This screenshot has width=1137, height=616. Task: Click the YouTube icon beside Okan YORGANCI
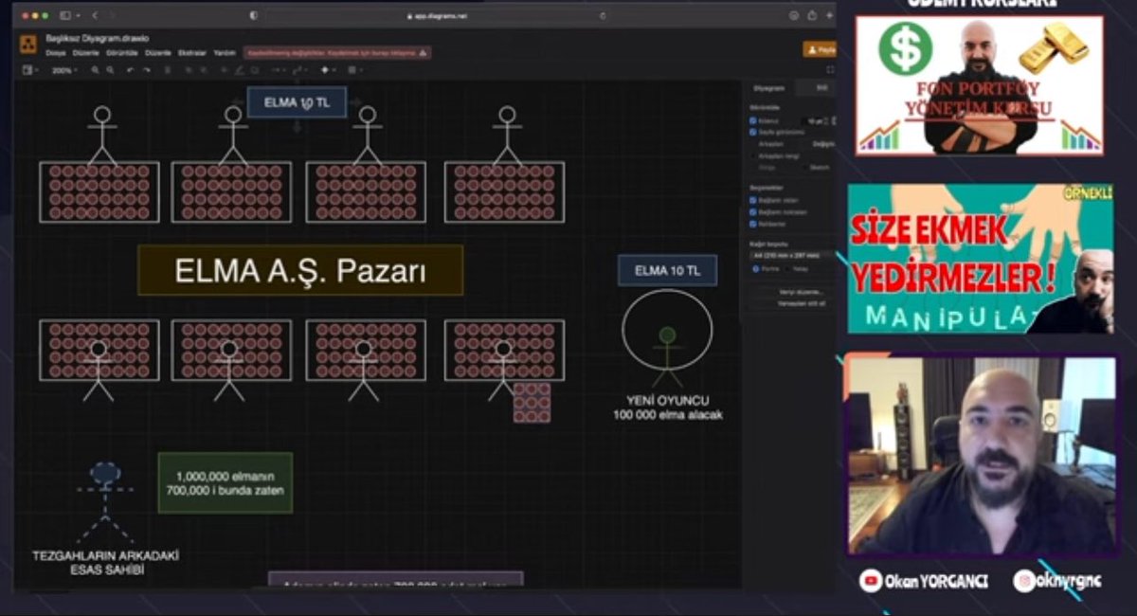(871, 581)
